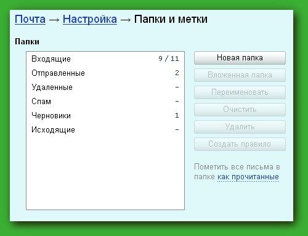Image resolution: width=308 pixels, height=236 pixels.
Task: Click the message count 2 for Отправленные
Action: (x=177, y=73)
